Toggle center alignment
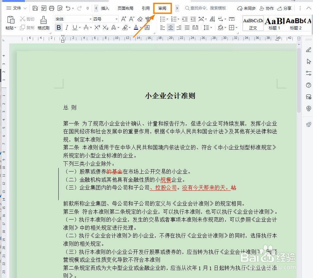This screenshot has height=278, width=313. (x=171, y=27)
